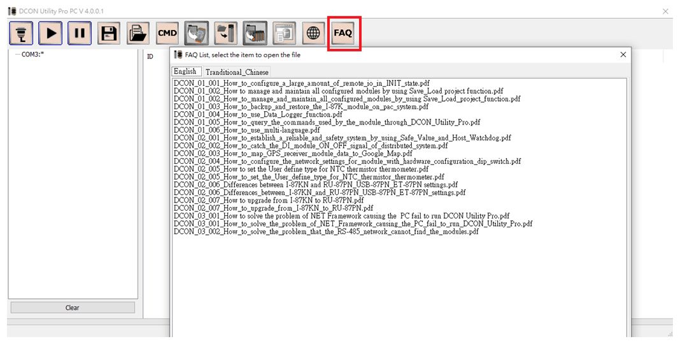Open DCON_01_002 entry written fully with underscores
Screen dimensions: 678x346
pos(347,99)
